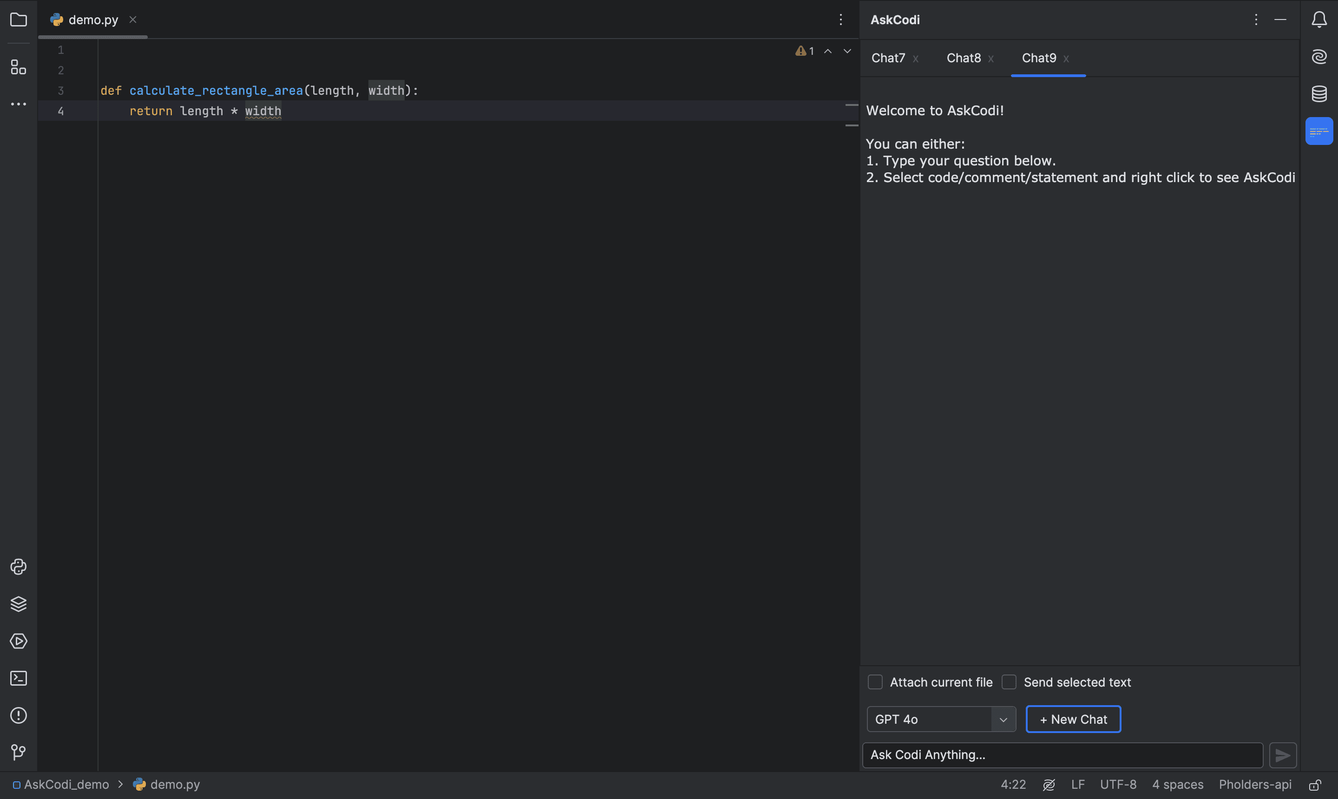Toggle the AskCodi tool window icon
1338x799 pixels.
pyautogui.click(x=1318, y=131)
